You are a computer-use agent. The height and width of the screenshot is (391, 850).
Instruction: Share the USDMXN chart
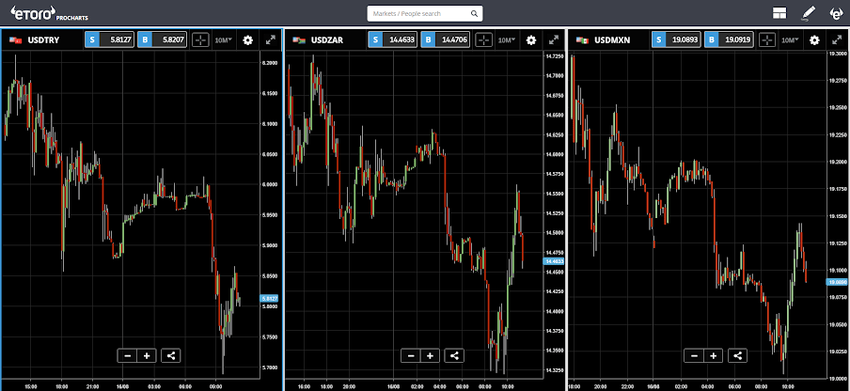point(738,355)
